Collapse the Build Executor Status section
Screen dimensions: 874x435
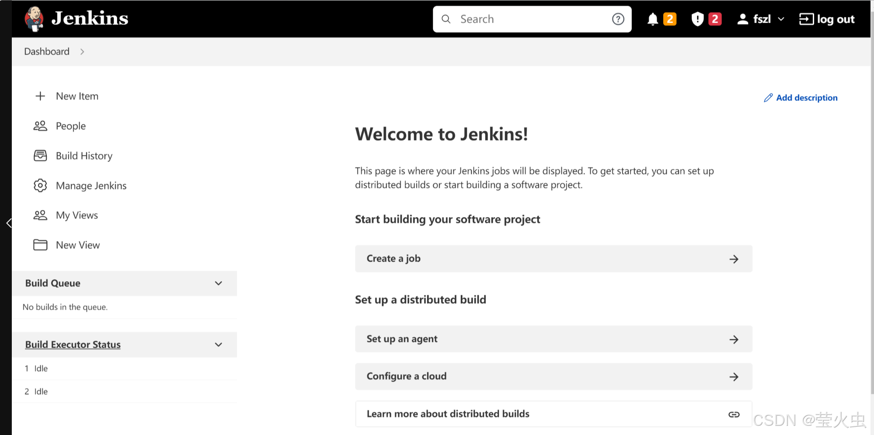click(x=218, y=345)
